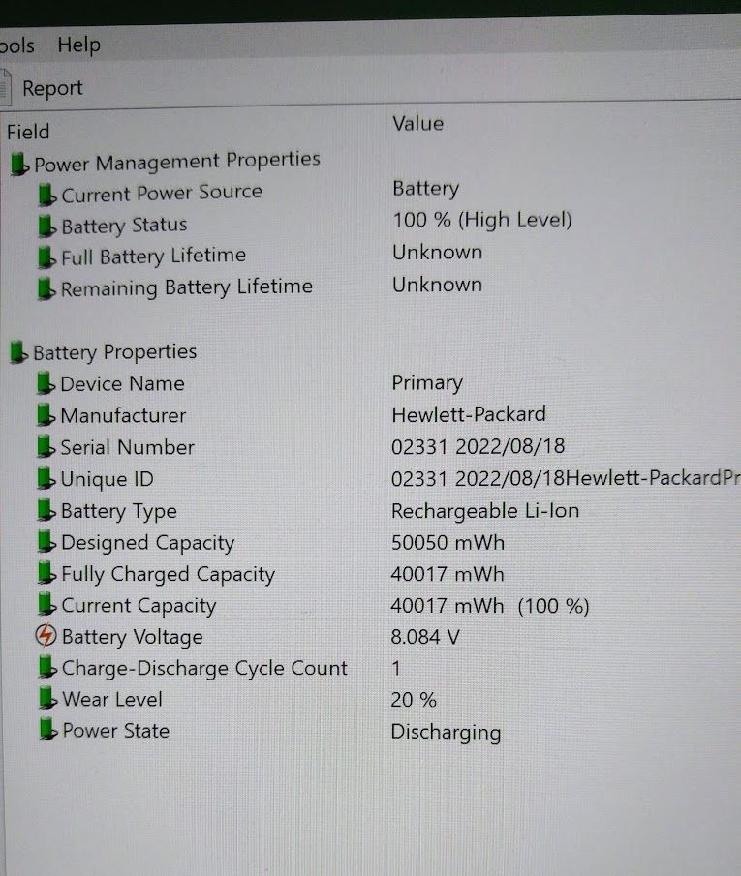Image resolution: width=741 pixels, height=876 pixels.
Task: Click the '40017 mWh (100 %)' value
Action: click(x=490, y=606)
